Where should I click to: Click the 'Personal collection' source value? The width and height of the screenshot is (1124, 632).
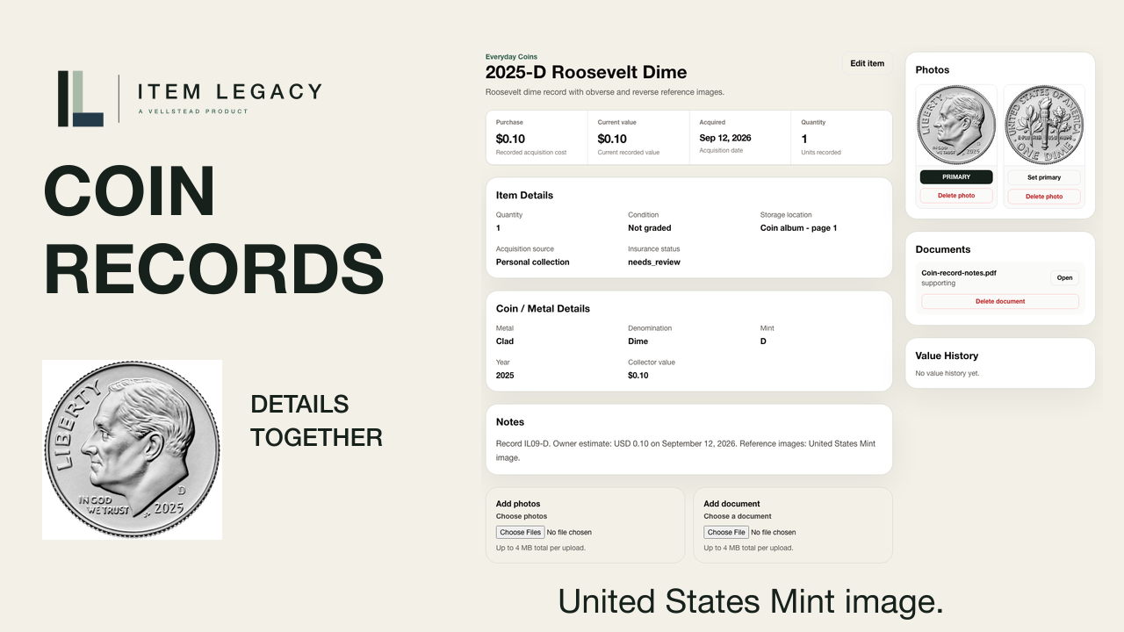coord(532,262)
